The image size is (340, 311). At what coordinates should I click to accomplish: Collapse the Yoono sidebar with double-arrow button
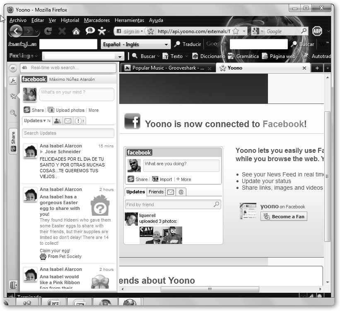13,68
